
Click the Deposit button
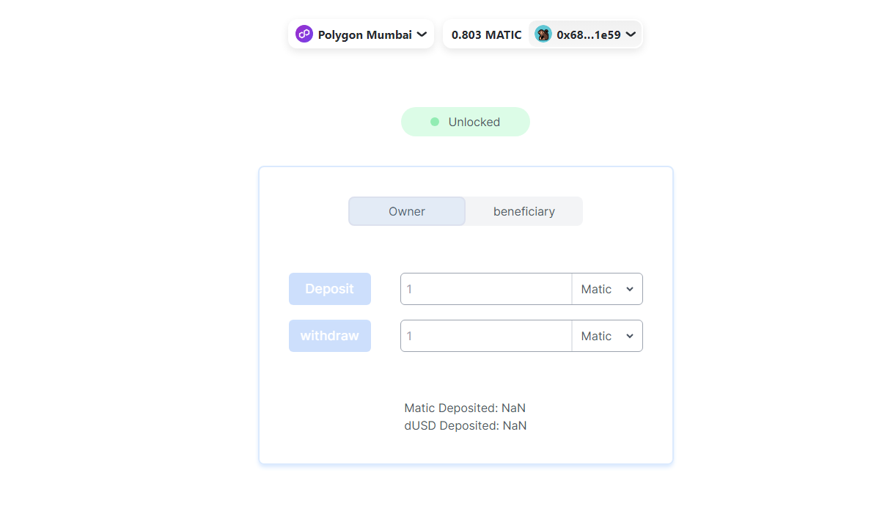click(x=330, y=289)
